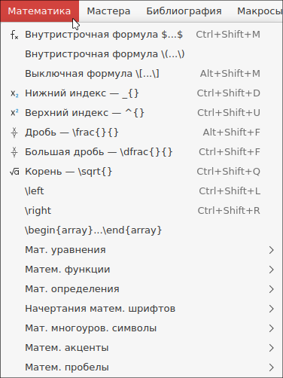Image resolution: width=283 pixels, height=378 pixels.
Task: Click the \dfrac large fraction icon
Action: (x=14, y=152)
